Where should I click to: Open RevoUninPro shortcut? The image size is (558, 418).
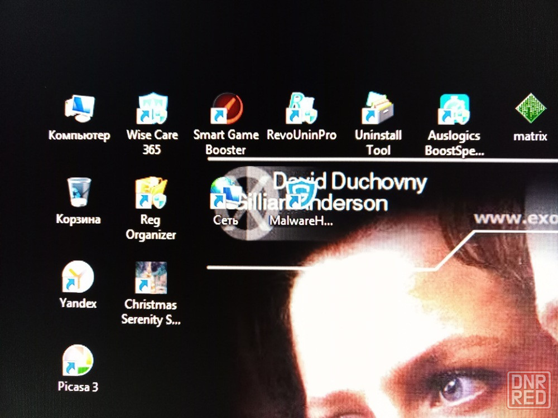(x=301, y=109)
